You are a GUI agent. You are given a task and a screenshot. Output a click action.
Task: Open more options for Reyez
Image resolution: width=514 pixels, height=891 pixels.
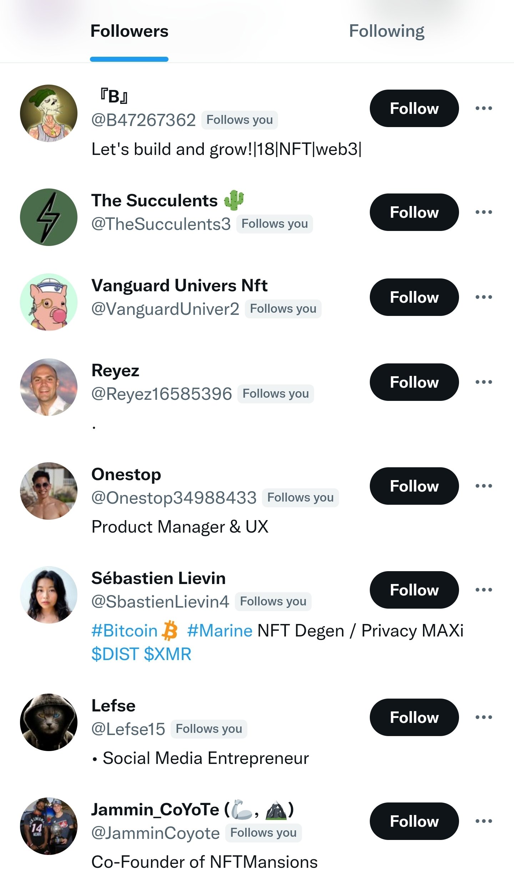(x=484, y=382)
